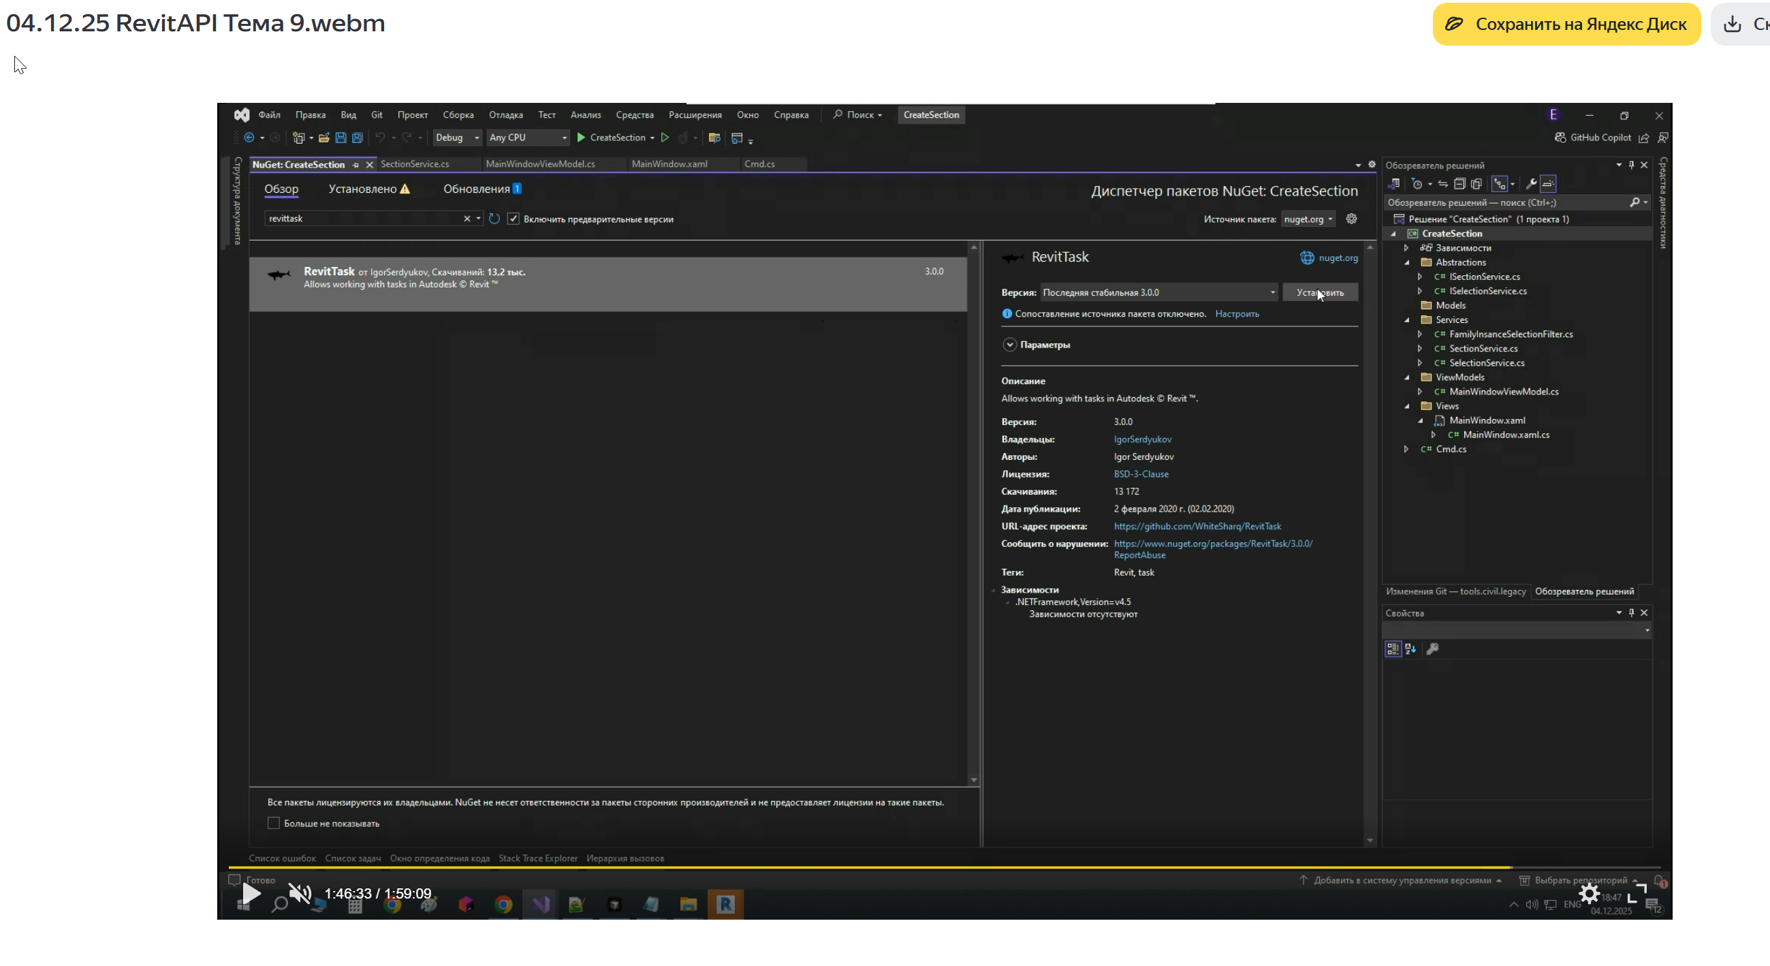Switch to the Установлено tab
Viewport: 1770px width, 966px height.
pyautogui.click(x=363, y=189)
